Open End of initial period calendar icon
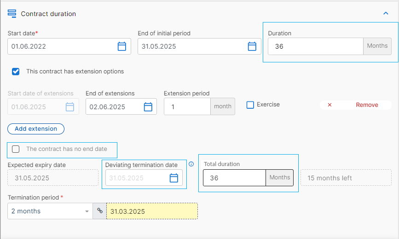Image resolution: width=399 pixels, height=239 pixels. [x=252, y=46]
